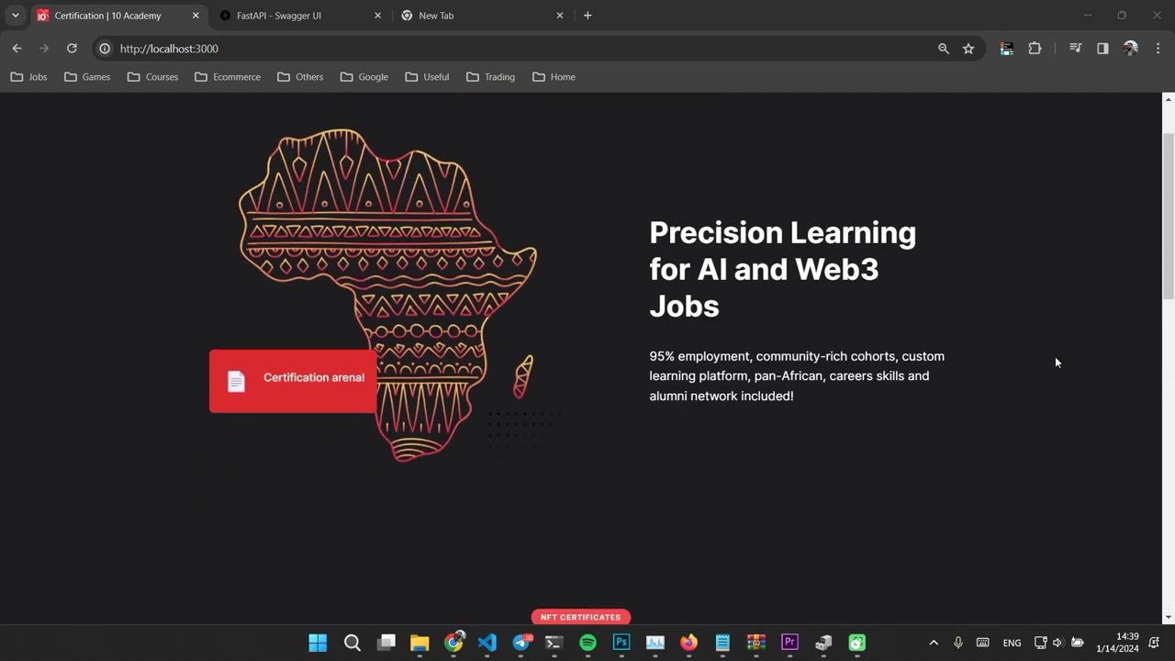The height and width of the screenshot is (661, 1175).
Task: Open Premiere Pro from the taskbar
Action: (789, 643)
